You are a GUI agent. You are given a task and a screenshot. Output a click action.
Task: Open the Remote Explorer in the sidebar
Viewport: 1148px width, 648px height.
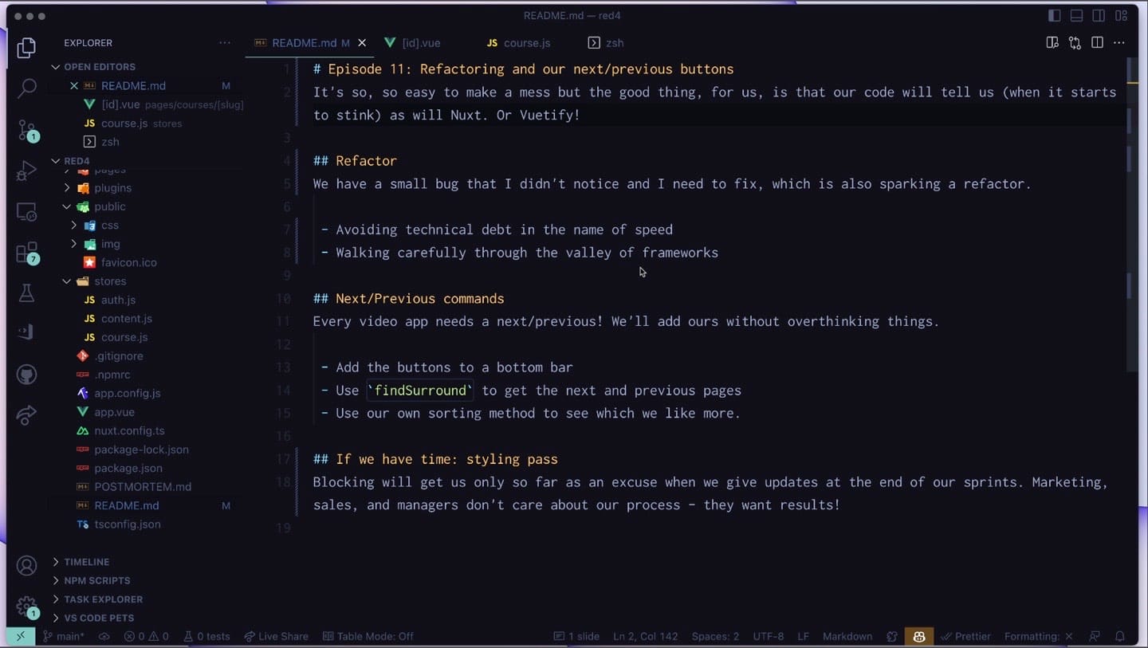(26, 212)
